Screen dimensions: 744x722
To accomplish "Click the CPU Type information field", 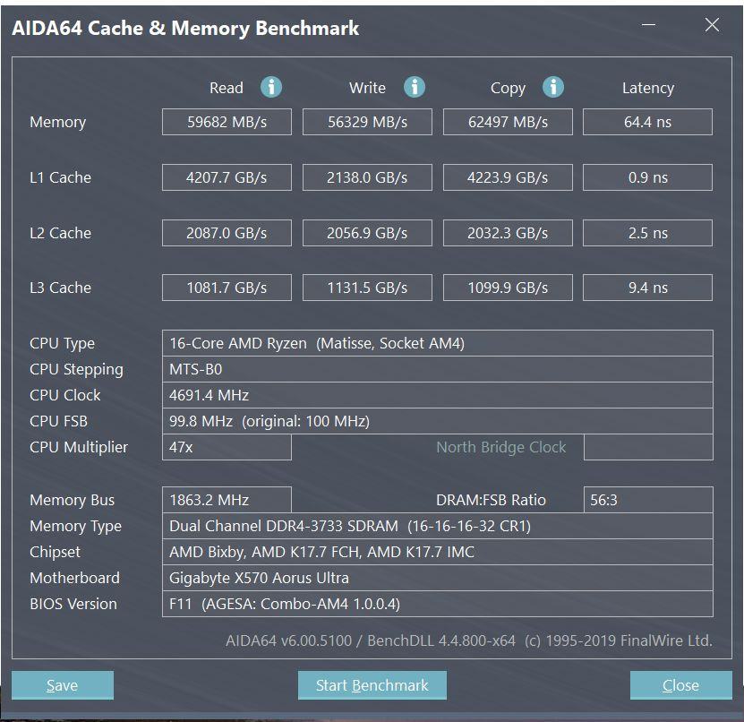I will (x=437, y=343).
